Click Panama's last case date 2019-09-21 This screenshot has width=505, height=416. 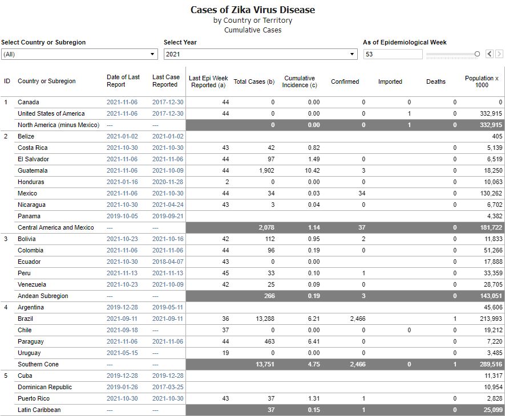tap(168, 216)
